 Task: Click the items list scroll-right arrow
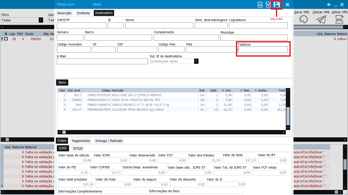[x=284, y=132]
